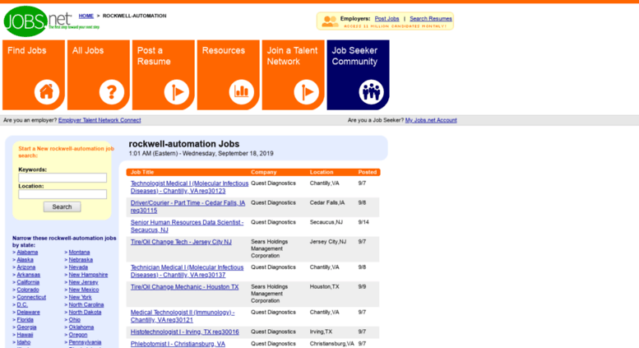Click the Post a Resume menu label
Screen dimensions: 639x348
tap(154, 56)
